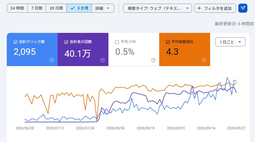Image resolution: width=255 pixels, height=142 pixels.
Task: Open the 検索タイプ filter dropdown
Action: 157,8
